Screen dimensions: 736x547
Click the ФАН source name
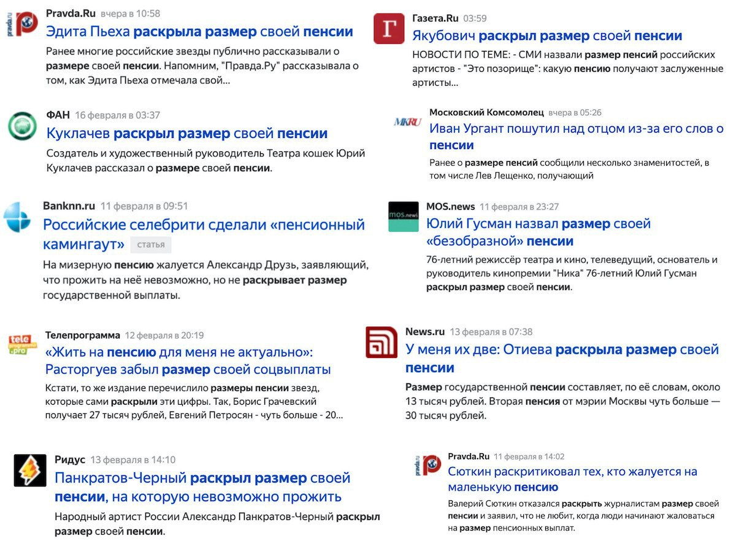58,115
